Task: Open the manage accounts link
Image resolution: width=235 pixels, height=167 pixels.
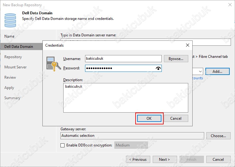Action: click(198, 78)
